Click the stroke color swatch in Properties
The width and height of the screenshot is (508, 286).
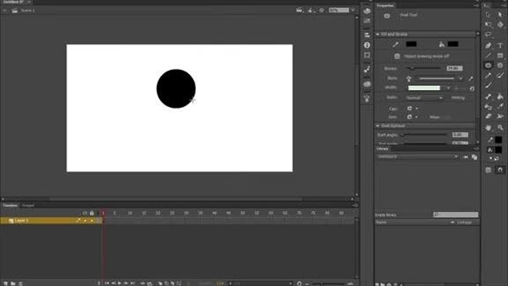pyautogui.click(x=411, y=44)
